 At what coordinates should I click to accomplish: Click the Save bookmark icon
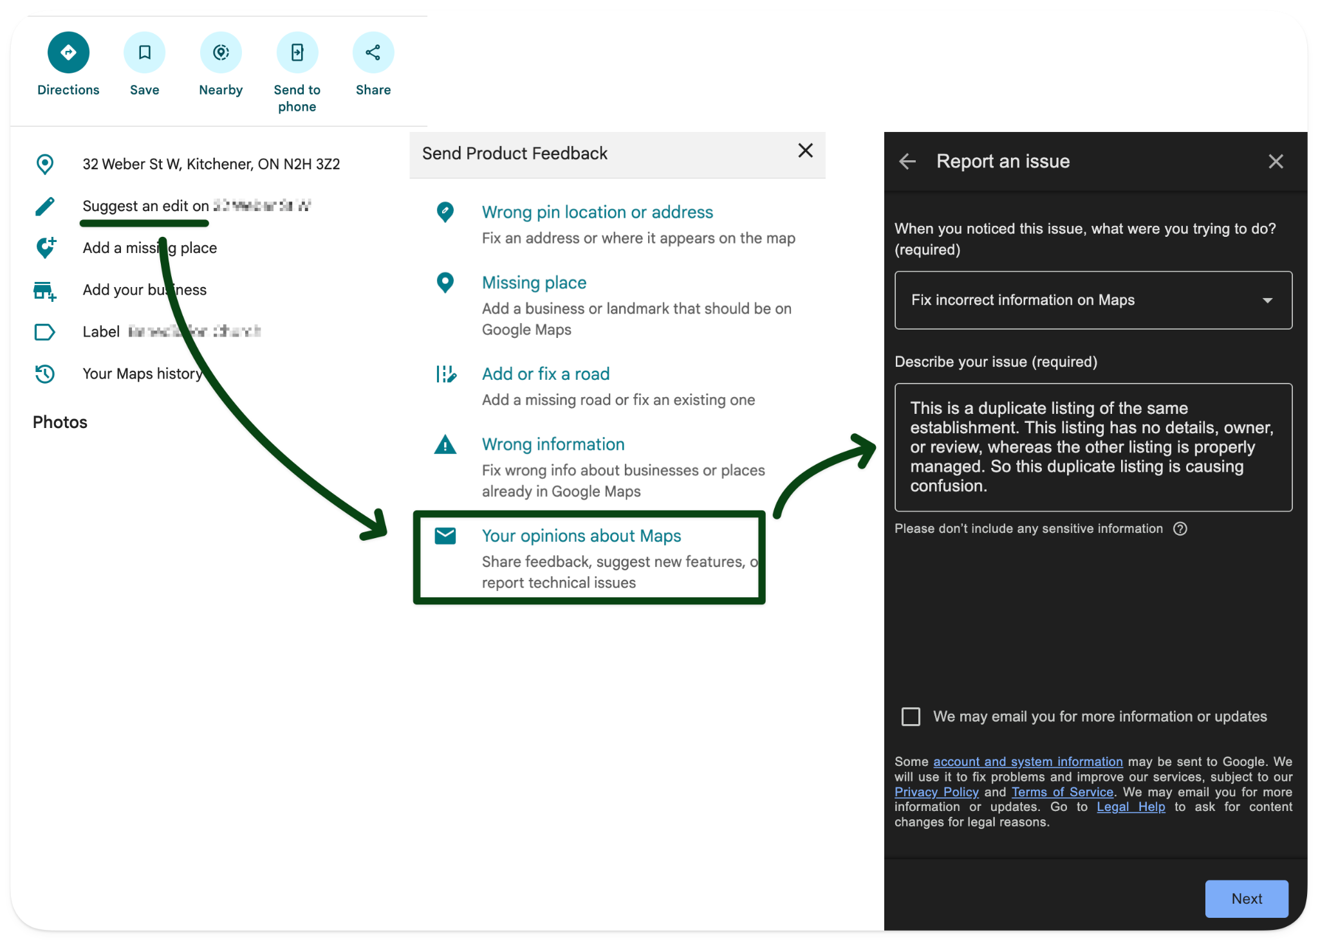pyautogui.click(x=145, y=52)
